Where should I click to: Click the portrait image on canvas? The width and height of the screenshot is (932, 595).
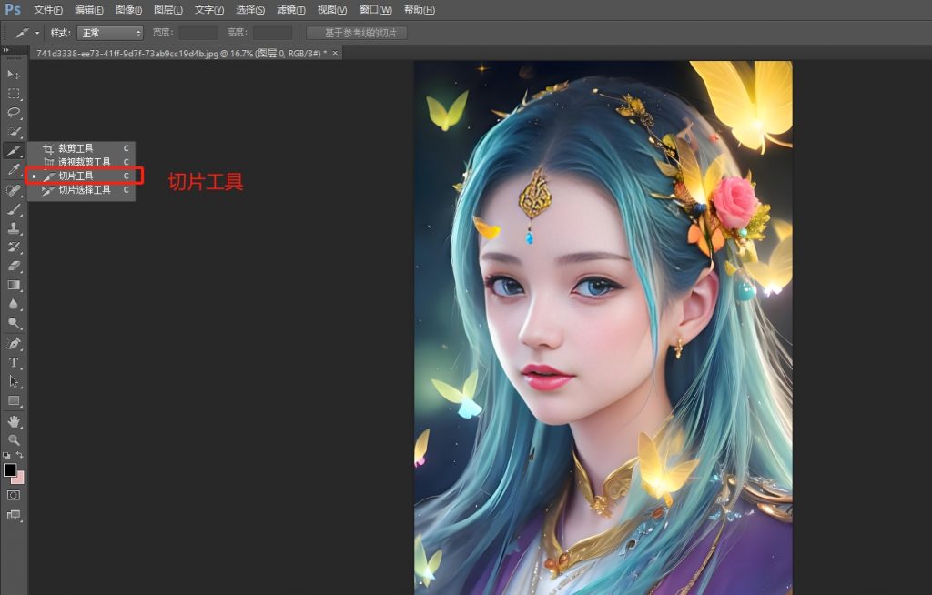click(x=603, y=328)
